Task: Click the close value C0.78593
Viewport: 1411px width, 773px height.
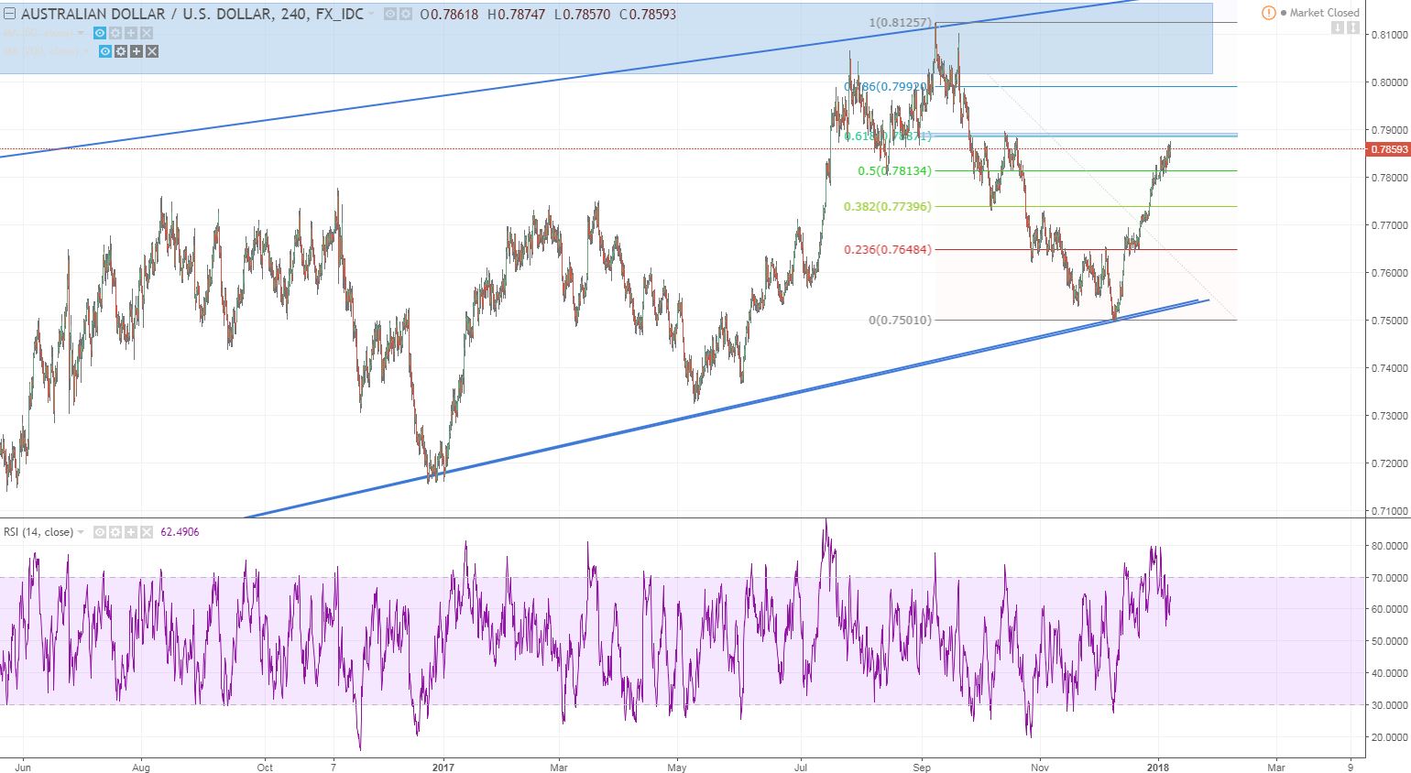Action: tap(648, 14)
